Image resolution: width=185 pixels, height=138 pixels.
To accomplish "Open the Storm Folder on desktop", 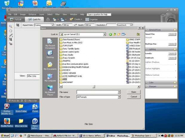I will pos(21,108).
